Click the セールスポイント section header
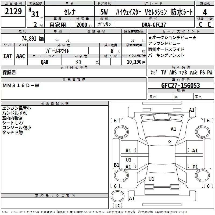The height and width of the screenshot is (215, 215). pos(180,31)
